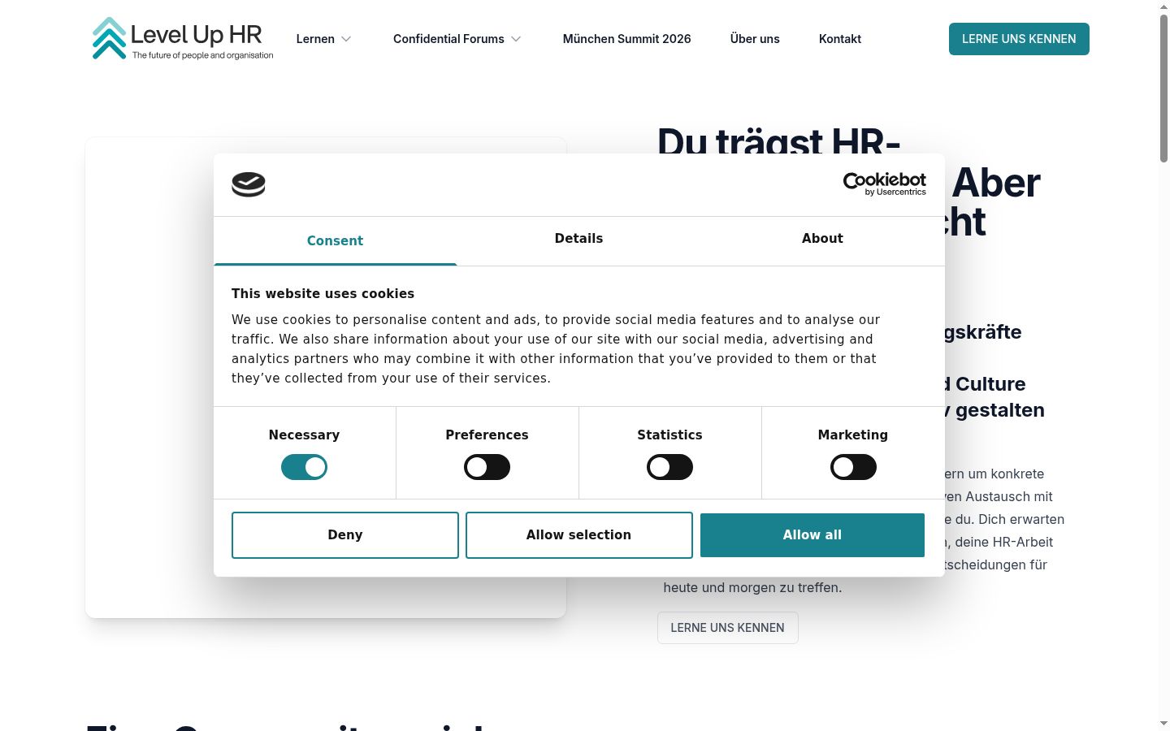Expand the Confidential Forums chevron
Screen dimensions: 1170x731
(516, 39)
